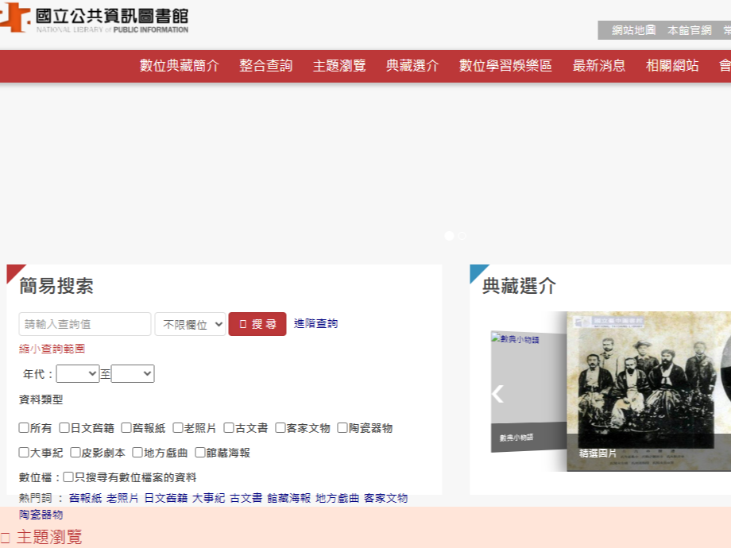This screenshot has height=548, width=731.
Task: Open 主題瀏覽 menu item in red navbar
Action: [339, 66]
